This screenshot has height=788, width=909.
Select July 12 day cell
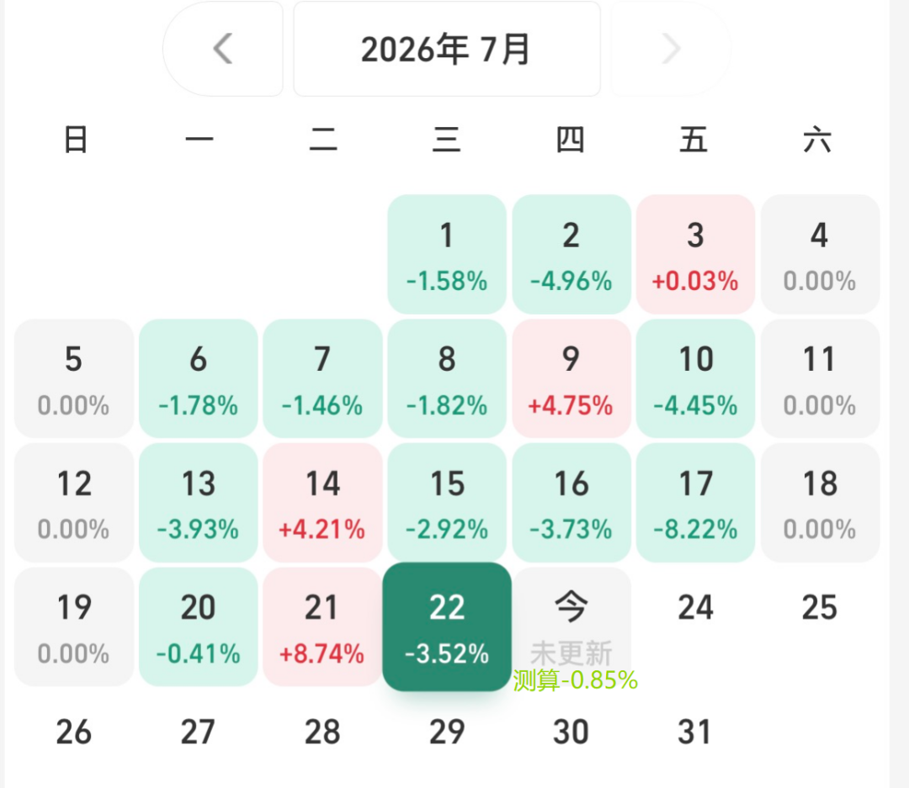(73, 503)
